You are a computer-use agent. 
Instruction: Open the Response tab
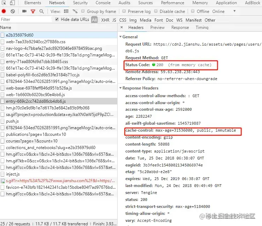tap(180, 28)
